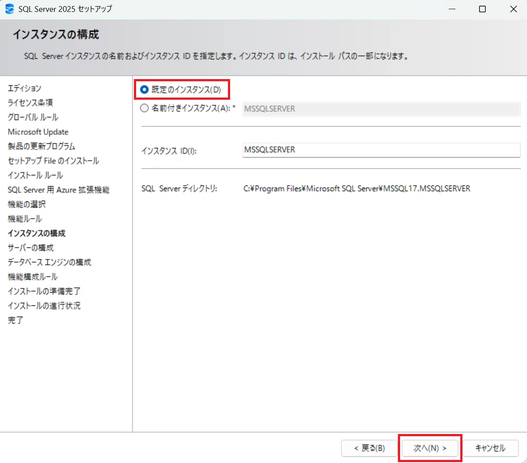Click the 次へ(N) button
Image resolution: width=527 pixels, height=463 pixels.
(430, 448)
